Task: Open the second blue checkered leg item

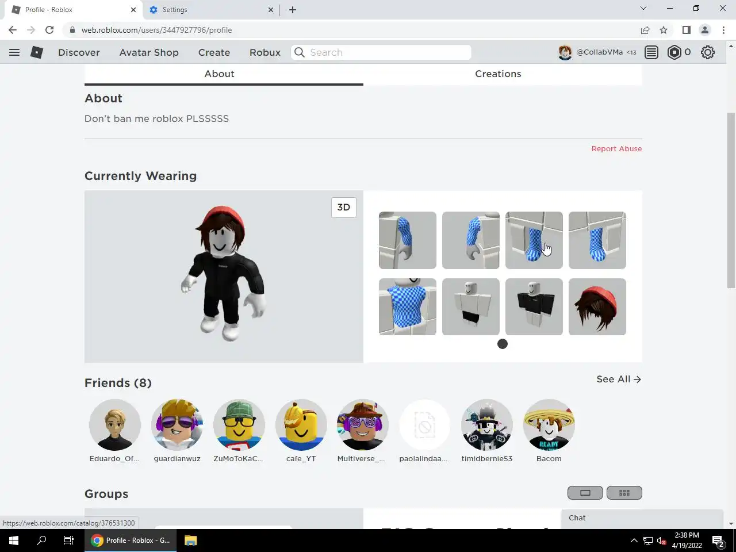Action: pos(597,240)
